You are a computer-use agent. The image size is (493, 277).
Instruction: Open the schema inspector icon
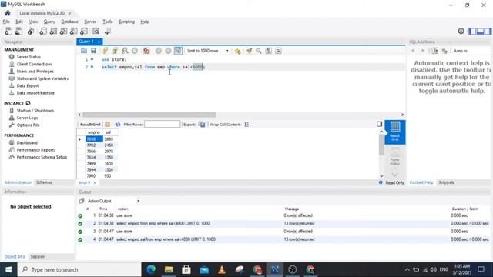(31, 31)
